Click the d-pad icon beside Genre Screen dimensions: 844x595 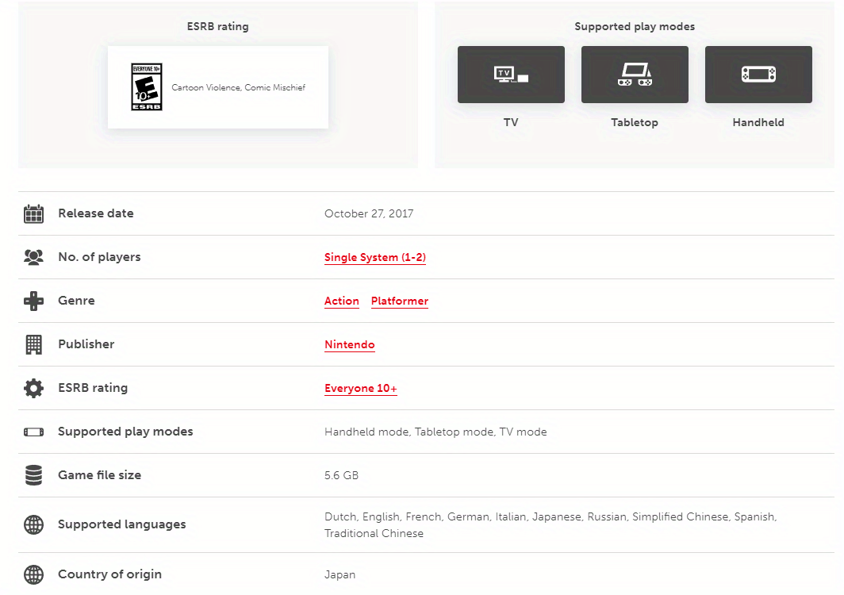tap(33, 301)
